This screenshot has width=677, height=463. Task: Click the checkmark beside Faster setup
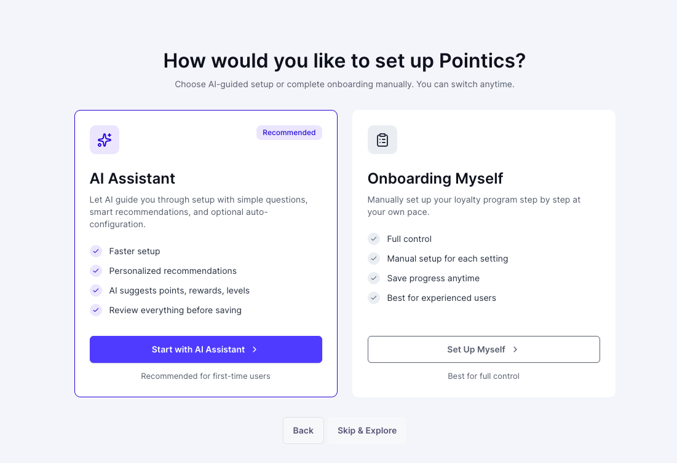[x=96, y=251]
